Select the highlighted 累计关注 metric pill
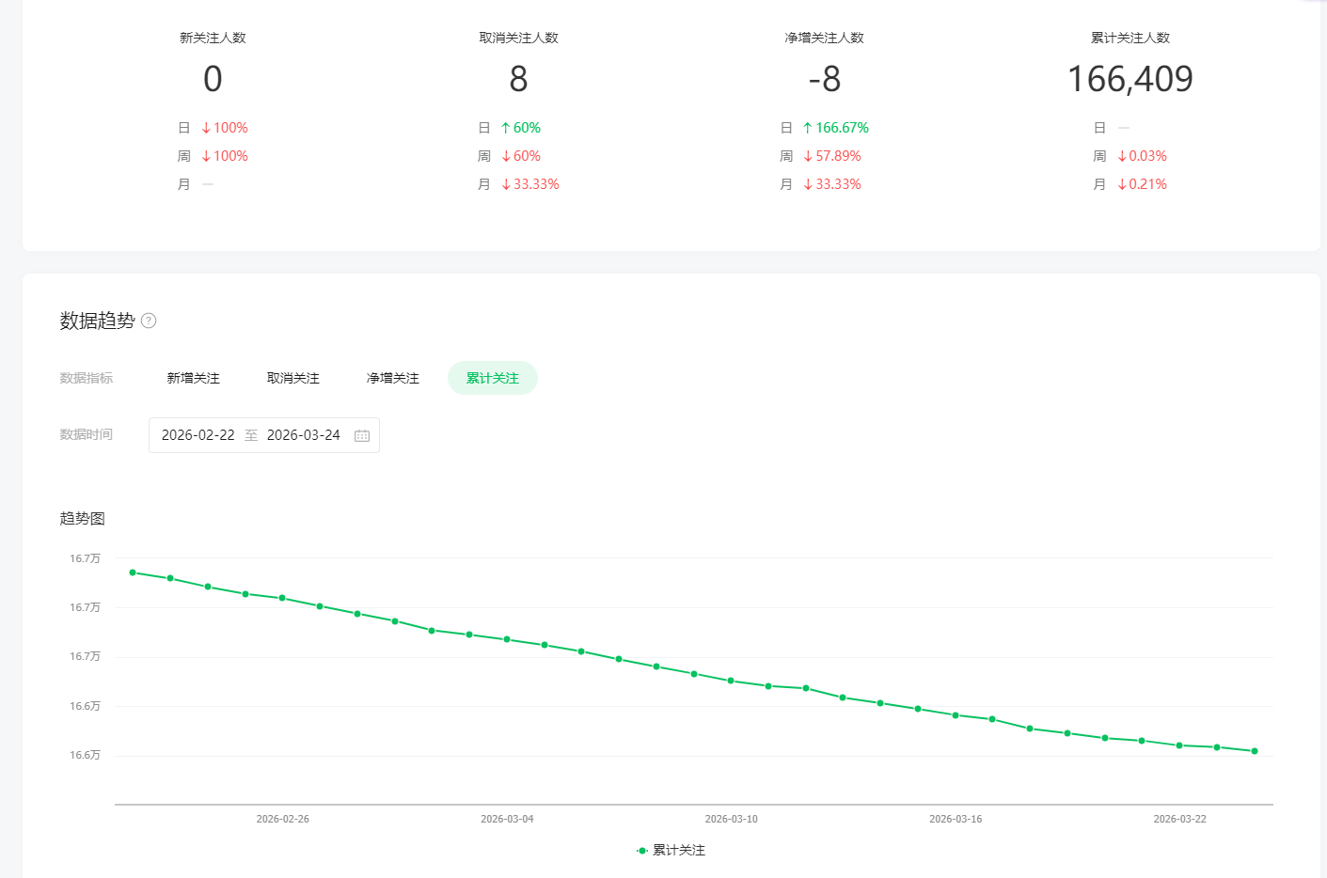 492,378
